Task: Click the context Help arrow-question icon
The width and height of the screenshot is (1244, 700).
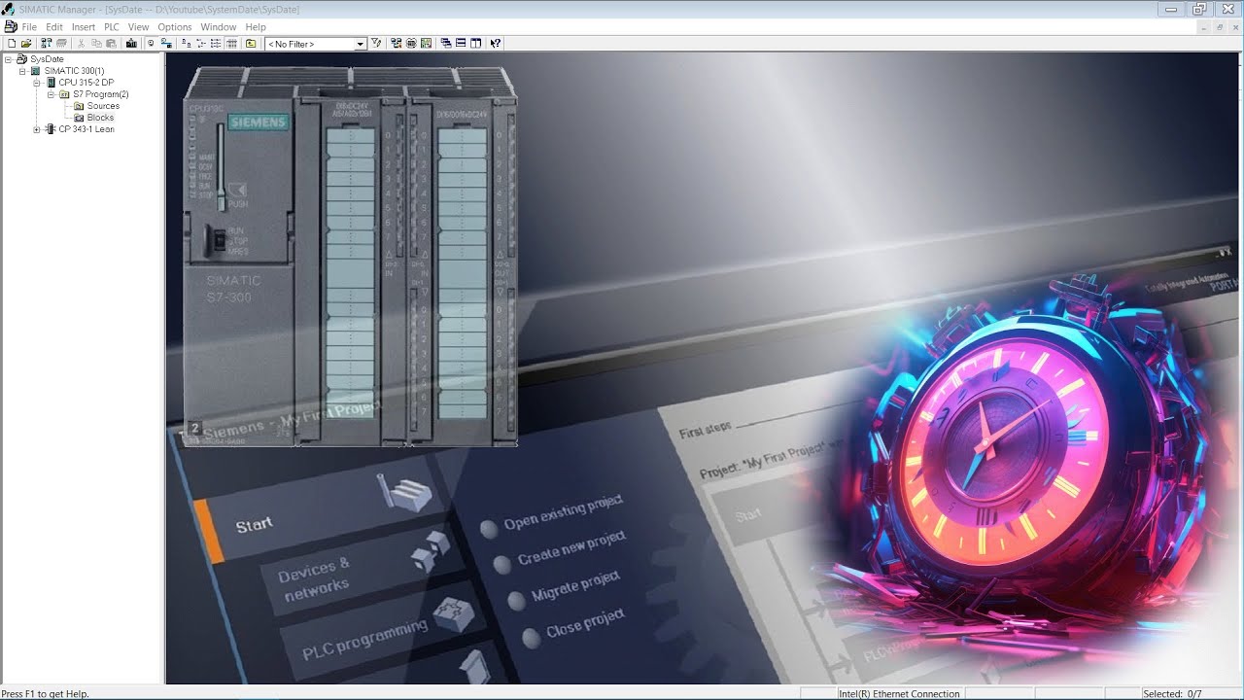Action: (496, 44)
